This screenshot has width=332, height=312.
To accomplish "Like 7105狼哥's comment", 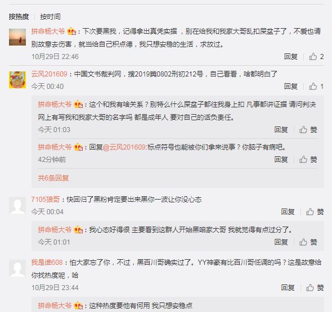I will [x=315, y=212].
